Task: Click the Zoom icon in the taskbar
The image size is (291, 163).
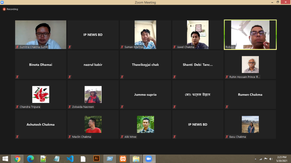Action: (149, 159)
